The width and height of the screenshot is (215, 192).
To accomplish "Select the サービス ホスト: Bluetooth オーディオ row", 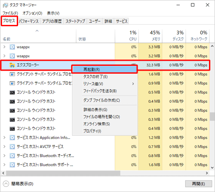I will click(105, 156).
